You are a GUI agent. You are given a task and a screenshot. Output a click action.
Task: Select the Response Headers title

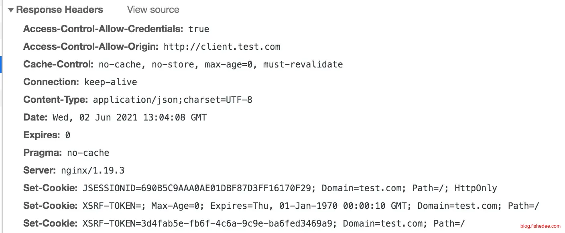(59, 10)
